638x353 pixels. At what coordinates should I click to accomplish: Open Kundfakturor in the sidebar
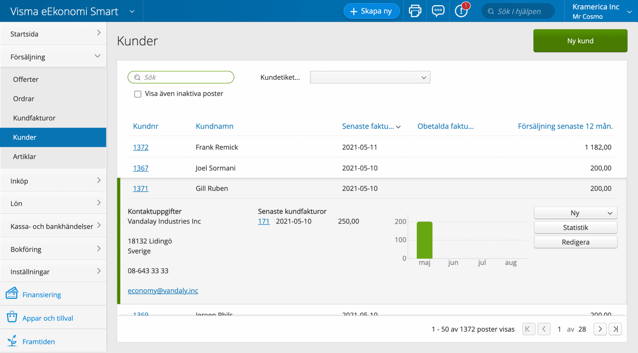[x=34, y=118]
